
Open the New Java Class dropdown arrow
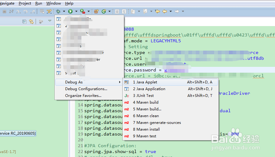pyautogui.click(x=109, y=11)
